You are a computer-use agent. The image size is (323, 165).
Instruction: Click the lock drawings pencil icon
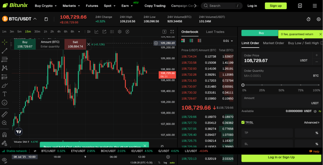coord(4,143)
